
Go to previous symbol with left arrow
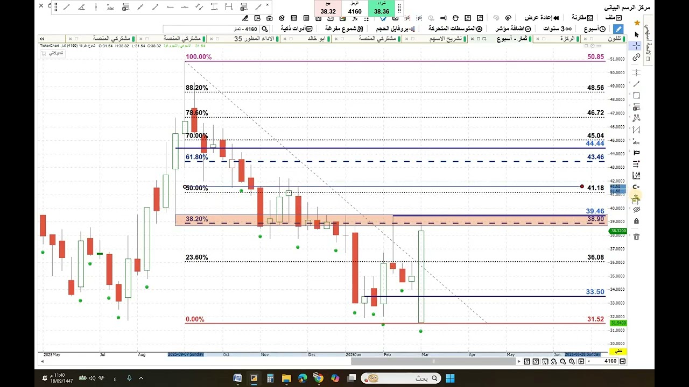(581, 362)
